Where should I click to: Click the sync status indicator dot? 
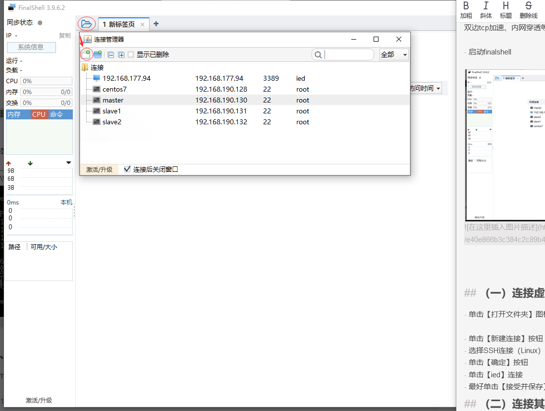click(x=40, y=23)
